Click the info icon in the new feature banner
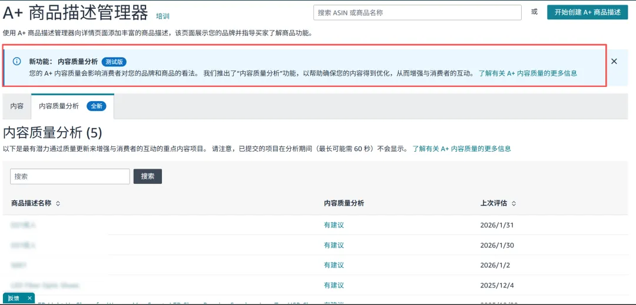This screenshot has width=636, height=305. pyautogui.click(x=17, y=62)
